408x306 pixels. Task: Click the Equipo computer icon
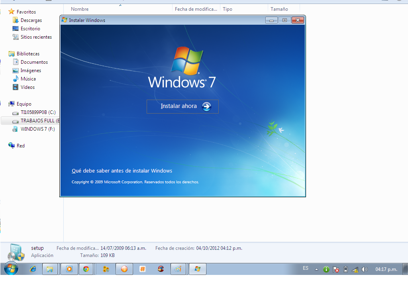point(12,104)
